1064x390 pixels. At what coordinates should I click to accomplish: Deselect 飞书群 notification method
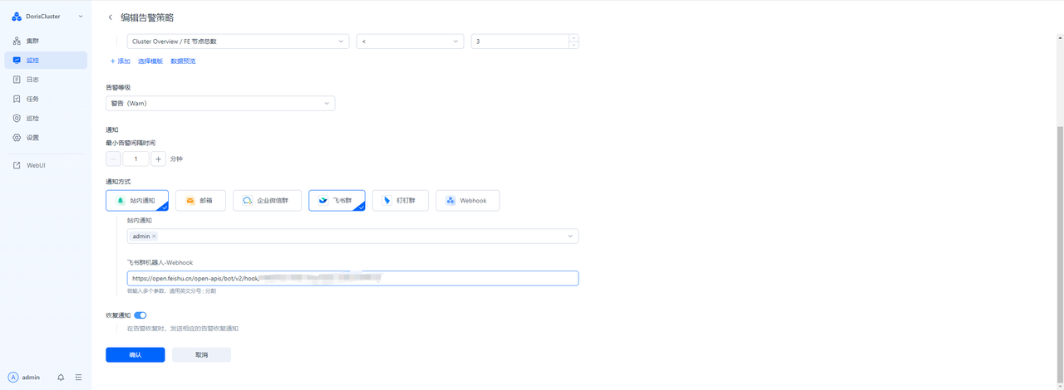point(337,201)
